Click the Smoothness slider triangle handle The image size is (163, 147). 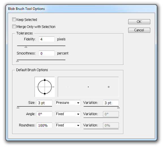coord(18,61)
